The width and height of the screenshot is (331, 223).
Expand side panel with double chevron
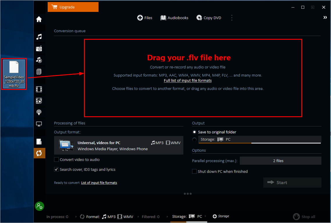point(325,18)
